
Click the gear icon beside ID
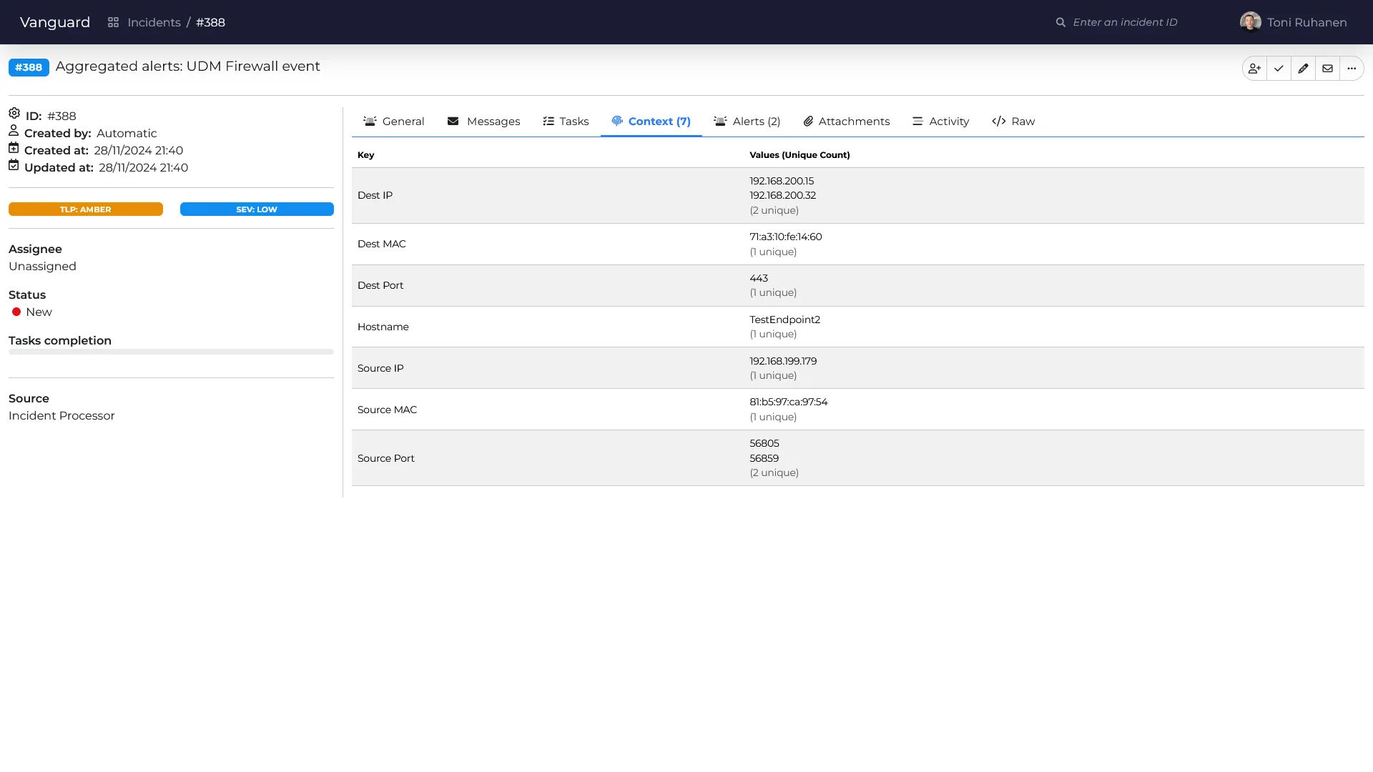click(x=14, y=113)
